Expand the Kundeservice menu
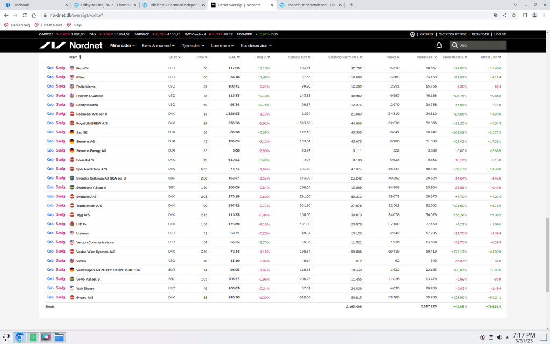Viewport: 550px width, 344px height. (x=256, y=46)
